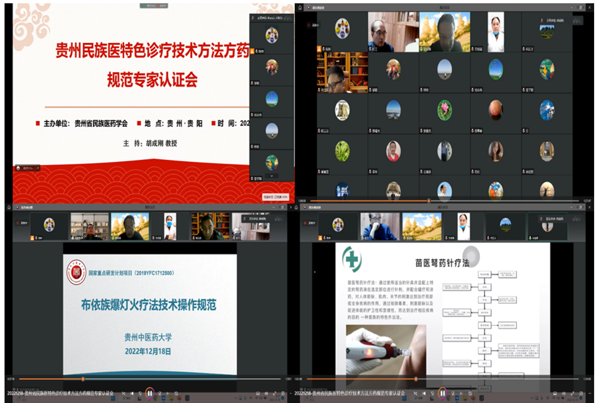Select the parrot avatar in gallery grid

pos(547,70)
